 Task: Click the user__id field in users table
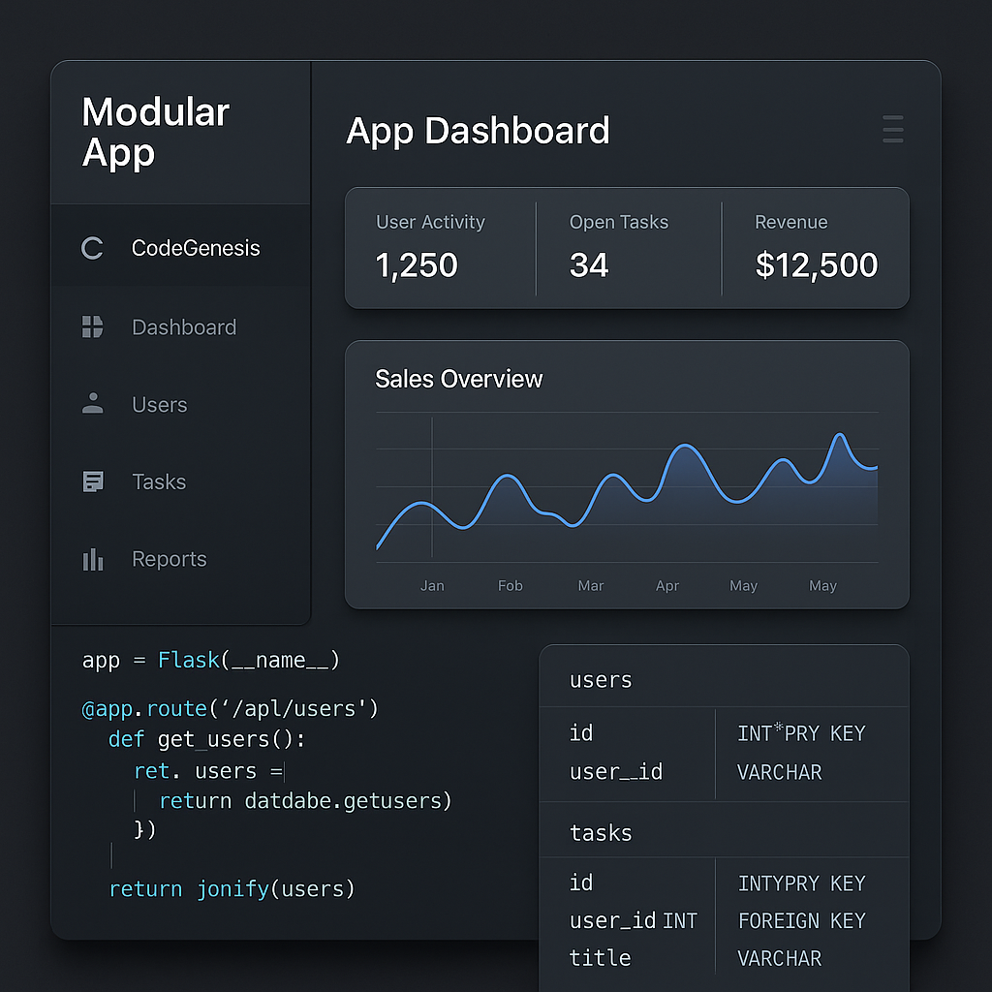[615, 772]
